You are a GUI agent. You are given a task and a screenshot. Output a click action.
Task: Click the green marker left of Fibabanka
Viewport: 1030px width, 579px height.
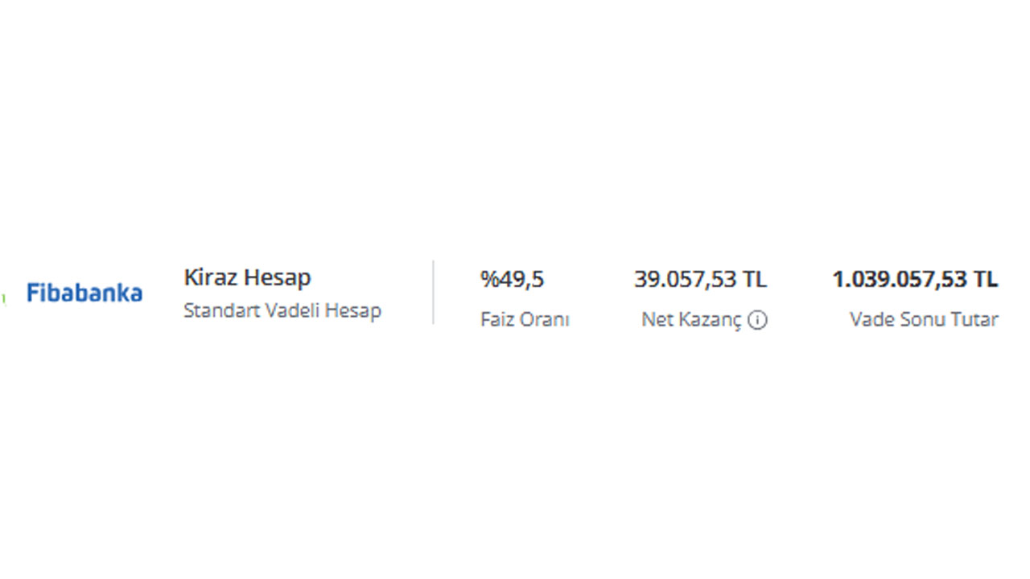[x=3, y=298]
